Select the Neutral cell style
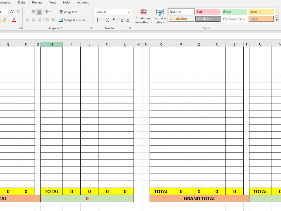The width and height of the screenshot is (281, 211). coord(261,12)
